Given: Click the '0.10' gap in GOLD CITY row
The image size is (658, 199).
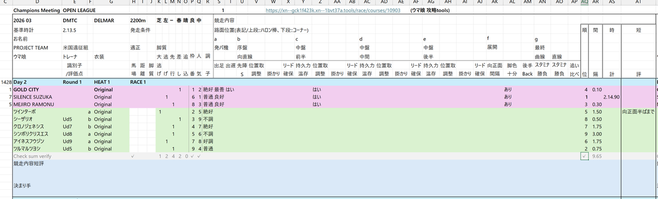Looking at the screenshot, I should click(597, 90).
